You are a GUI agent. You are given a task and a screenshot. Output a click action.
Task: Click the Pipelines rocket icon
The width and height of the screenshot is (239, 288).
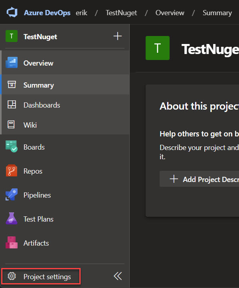click(12, 194)
